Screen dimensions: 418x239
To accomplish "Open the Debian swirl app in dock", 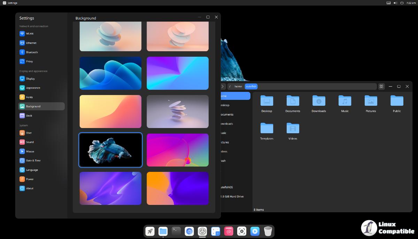I will pos(229,231).
